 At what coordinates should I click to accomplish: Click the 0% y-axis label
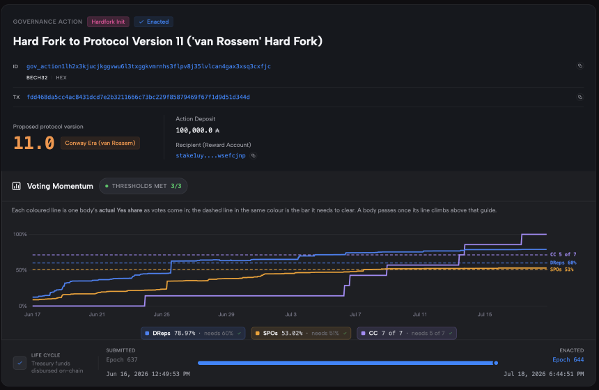(22, 306)
